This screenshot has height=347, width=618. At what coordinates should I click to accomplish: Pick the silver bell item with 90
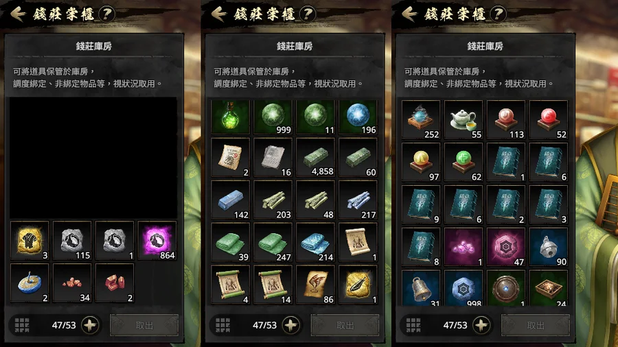tap(549, 247)
